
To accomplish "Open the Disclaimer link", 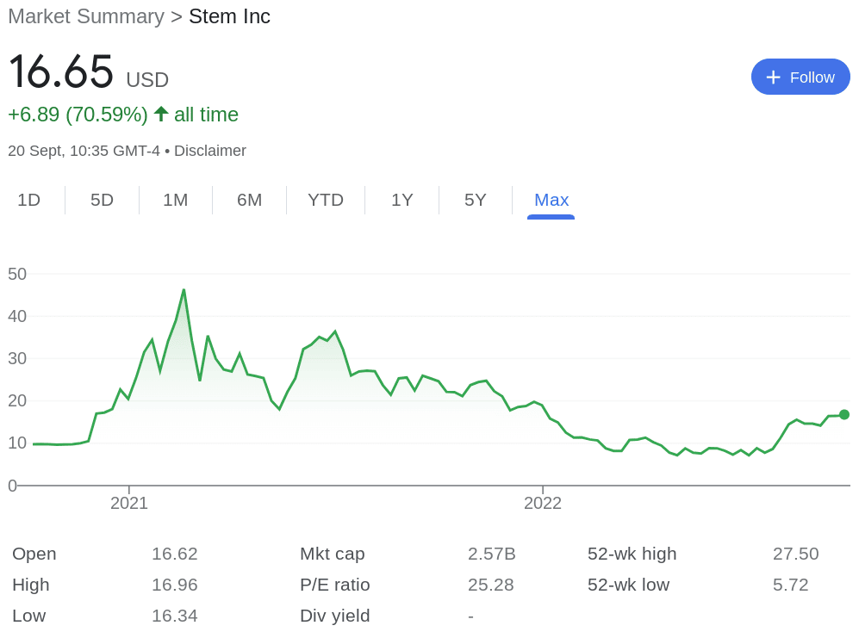I will 210,151.
